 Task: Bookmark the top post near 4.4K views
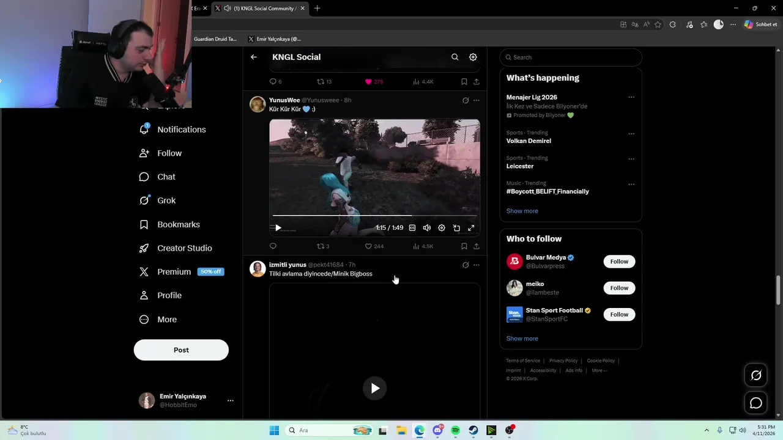[464, 81]
